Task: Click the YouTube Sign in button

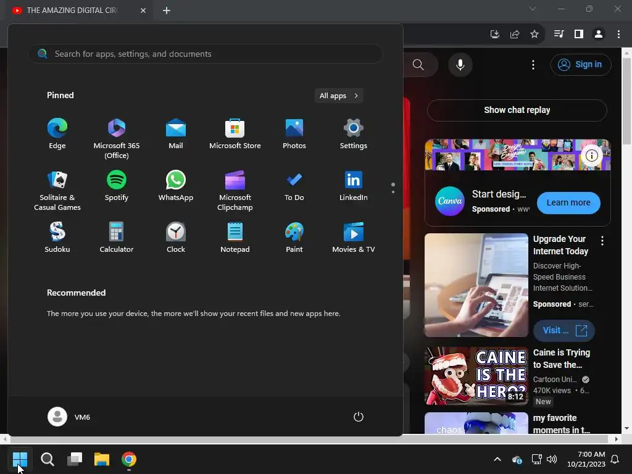Action: click(x=581, y=64)
